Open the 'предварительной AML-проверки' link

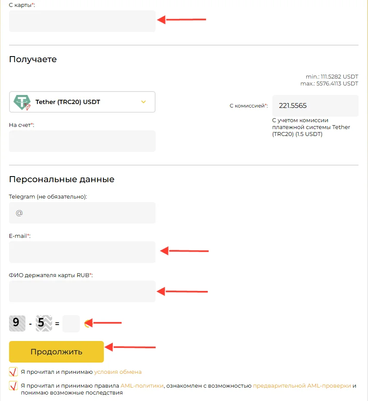[x=302, y=385]
